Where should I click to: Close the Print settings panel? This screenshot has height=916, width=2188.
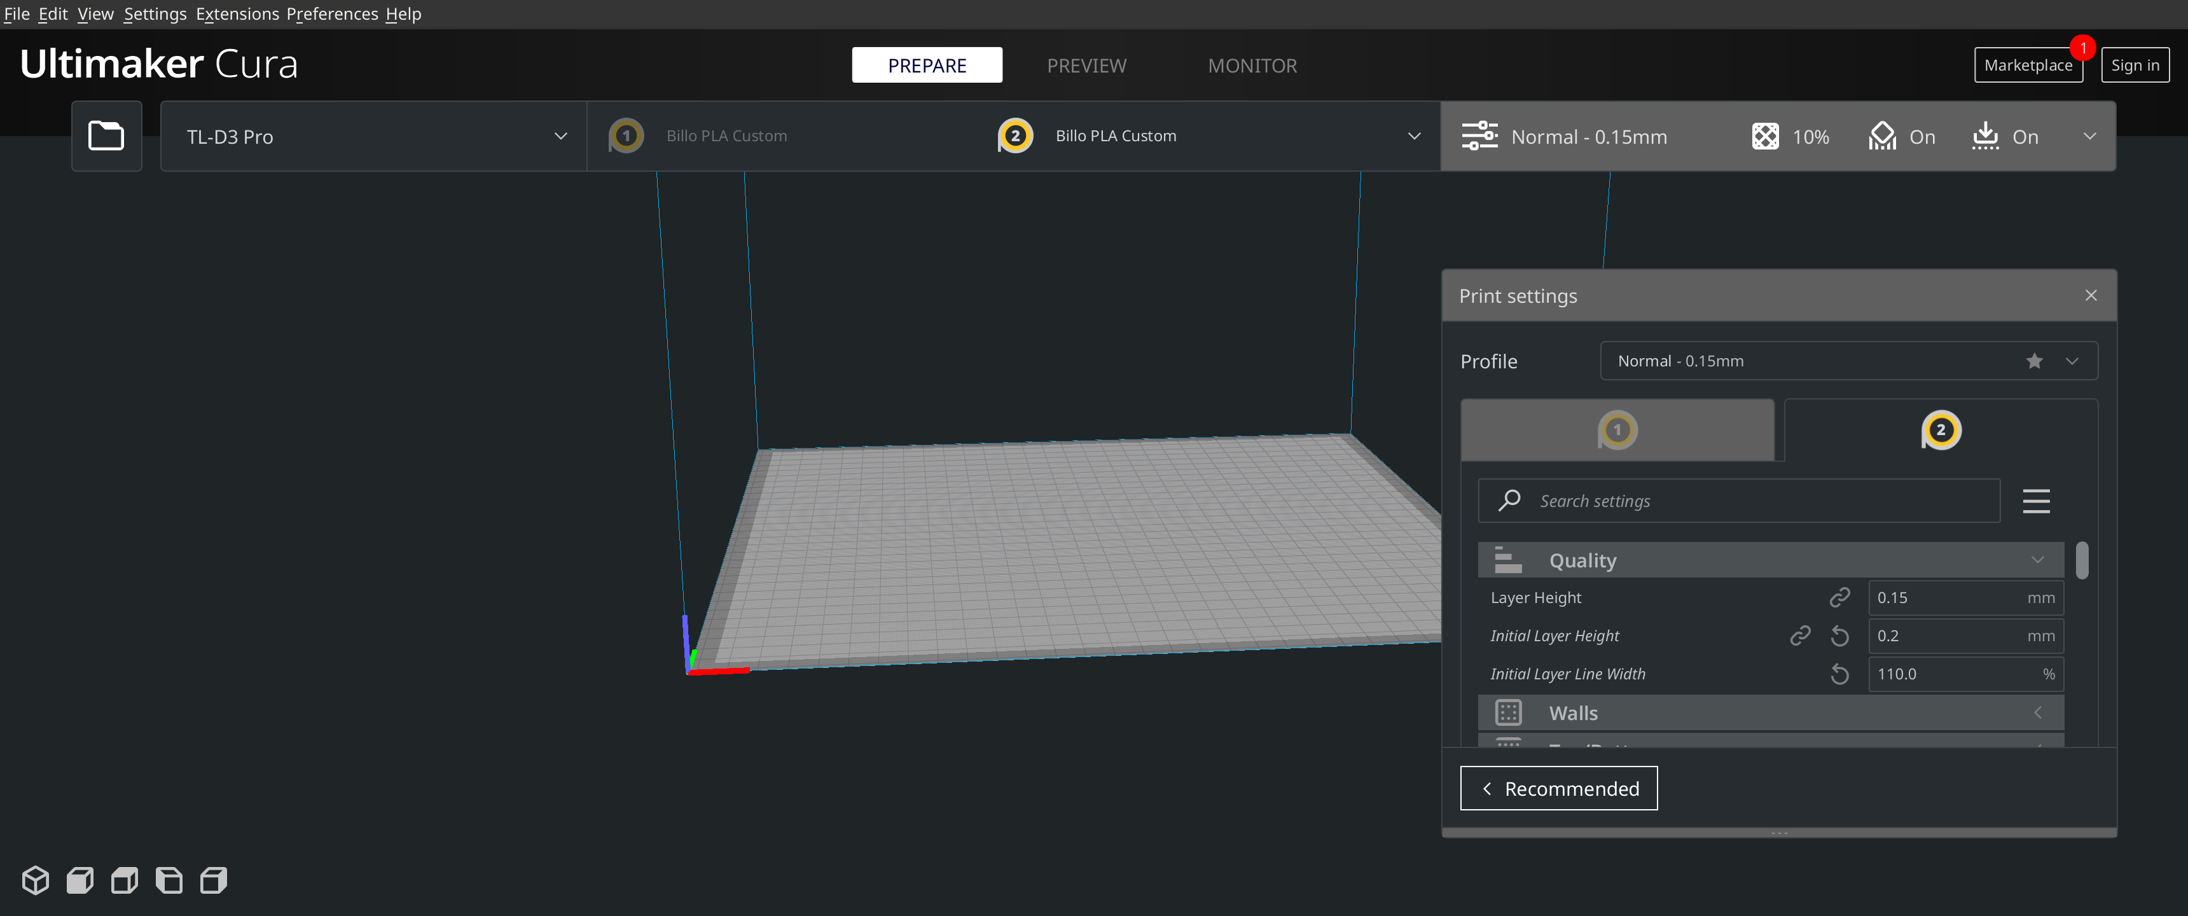(x=2090, y=295)
